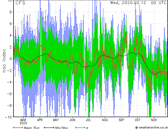Click the 'Min/Max' legend label
Viewport: 168px width, 129px height.
tap(61, 128)
